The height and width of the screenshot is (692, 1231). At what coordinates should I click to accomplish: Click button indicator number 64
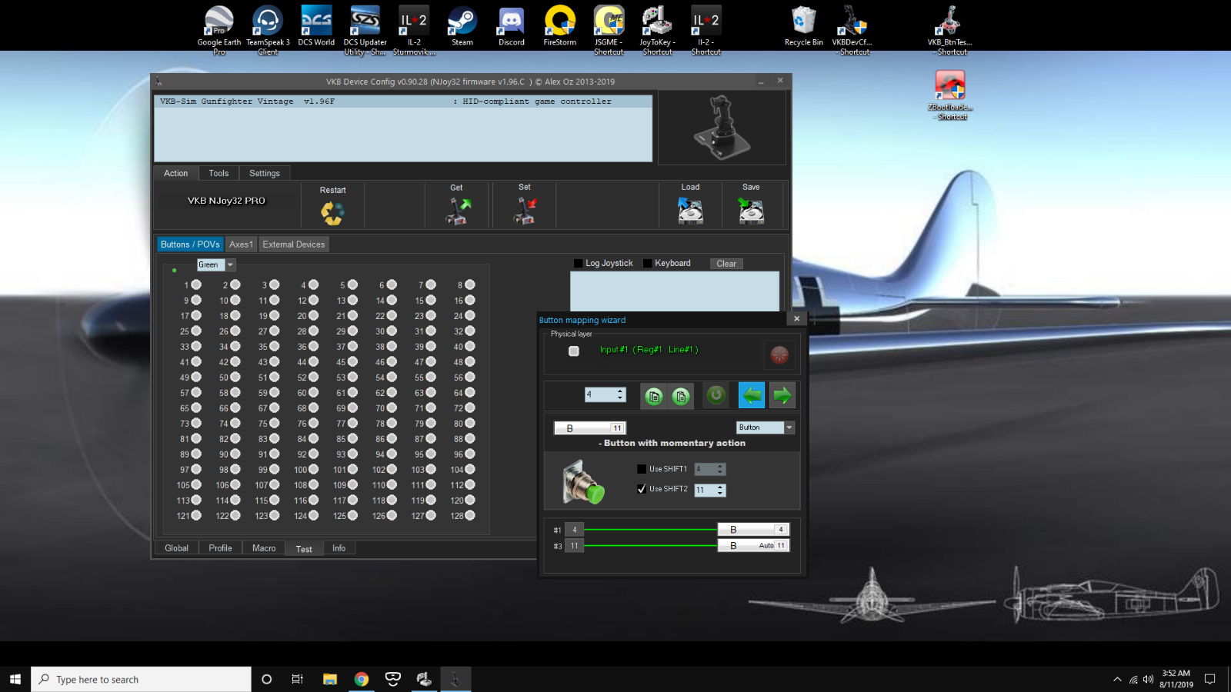point(469,393)
